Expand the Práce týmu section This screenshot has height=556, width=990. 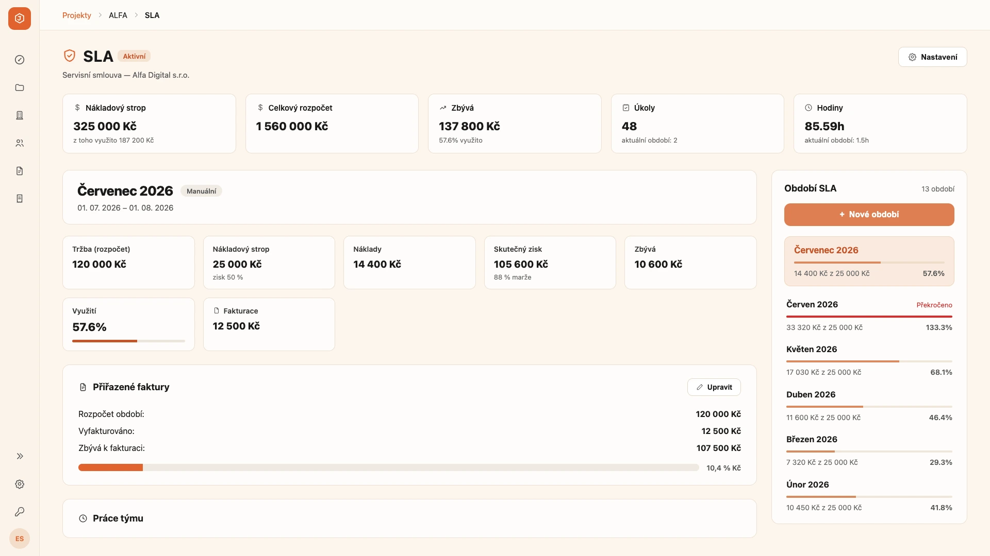409,518
